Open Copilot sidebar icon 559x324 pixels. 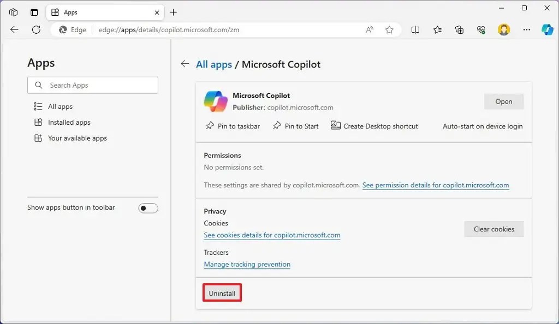click(x=547, y=29)
